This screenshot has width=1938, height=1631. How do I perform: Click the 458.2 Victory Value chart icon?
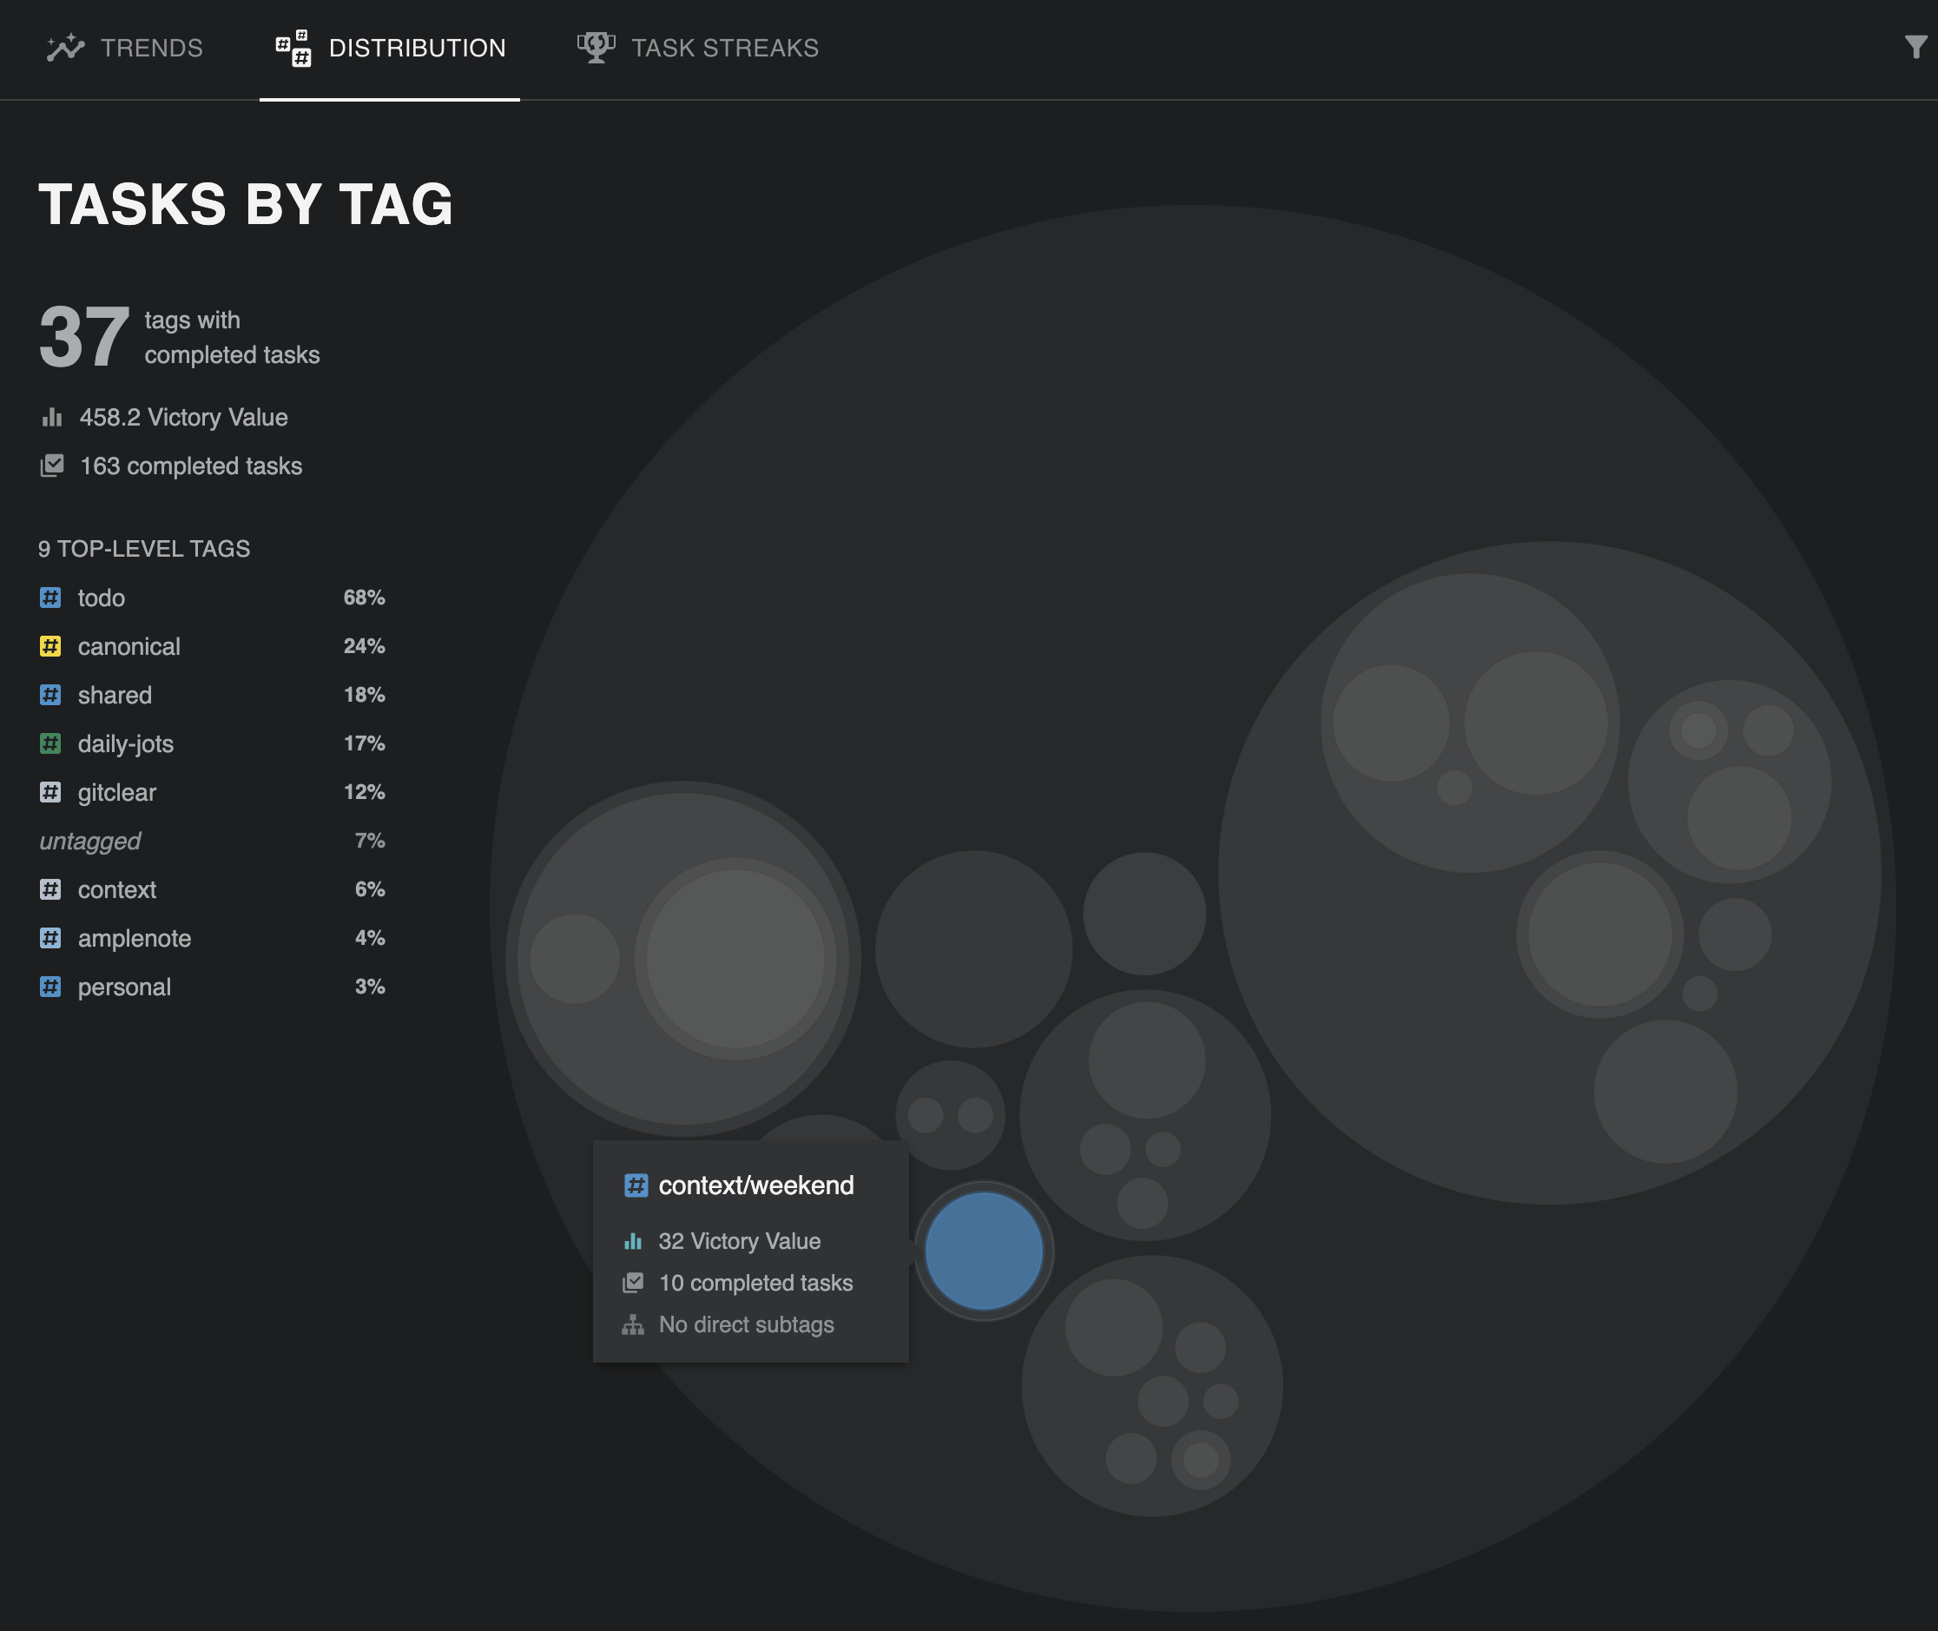tap(52, 417)
